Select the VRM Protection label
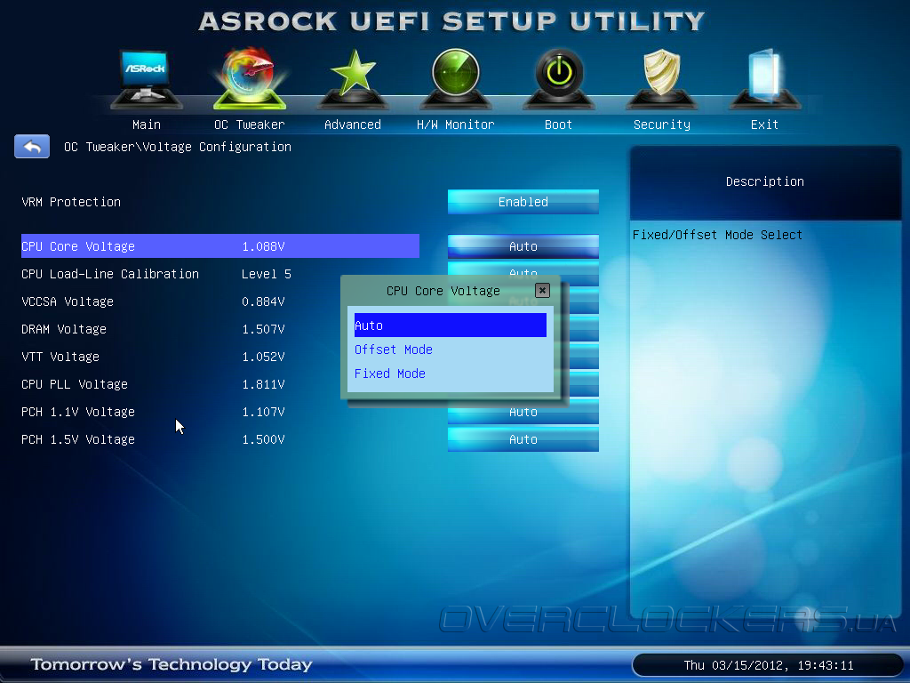Screen dimensions: 910x683 71,202
